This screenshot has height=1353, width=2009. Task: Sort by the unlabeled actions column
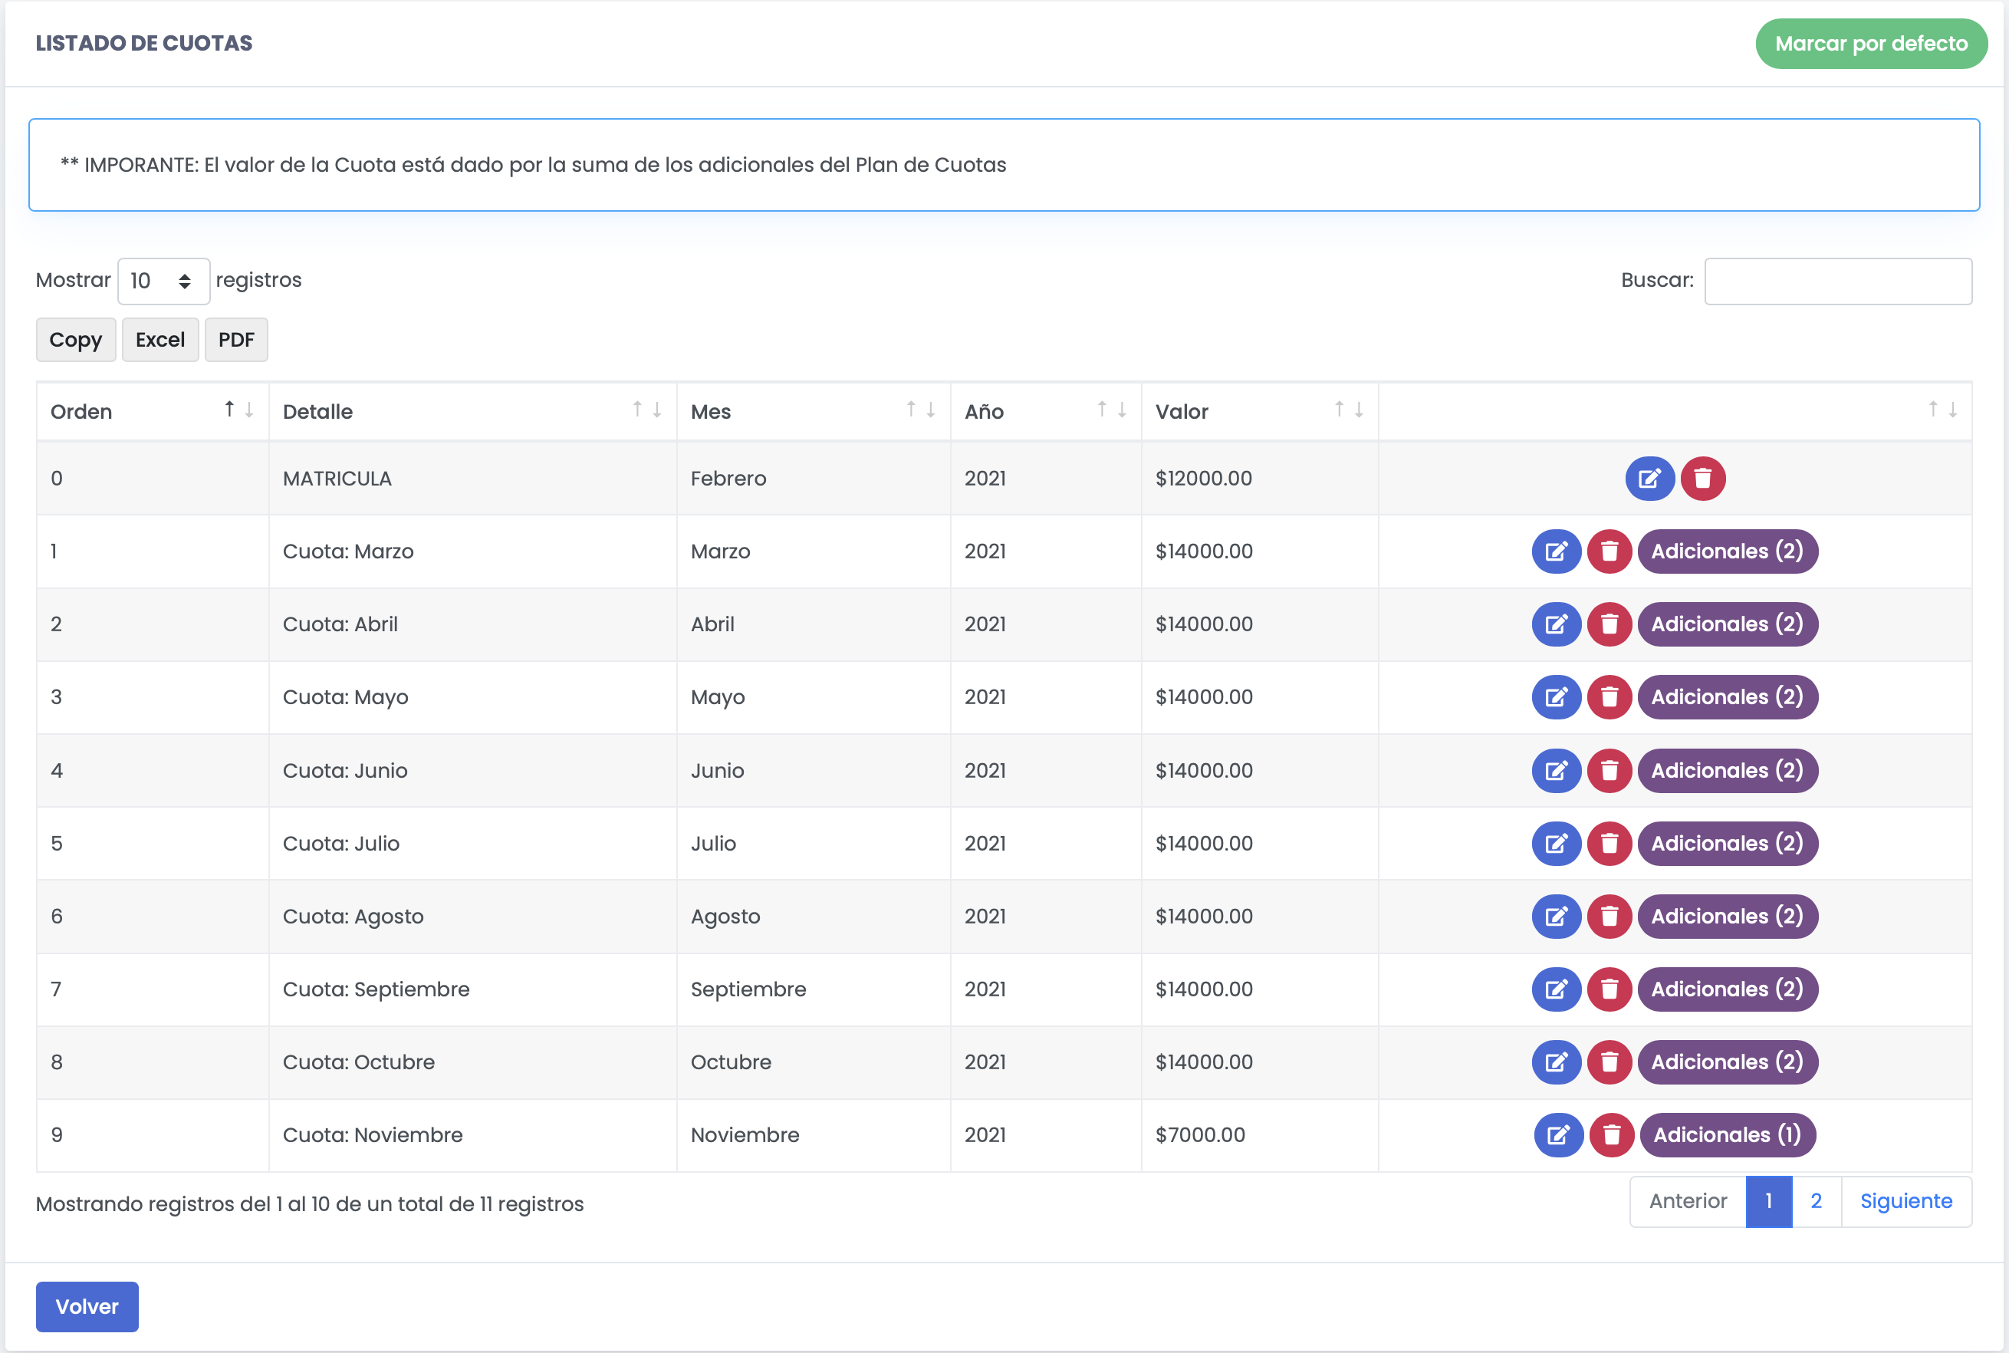click(x=1675, y=412)
